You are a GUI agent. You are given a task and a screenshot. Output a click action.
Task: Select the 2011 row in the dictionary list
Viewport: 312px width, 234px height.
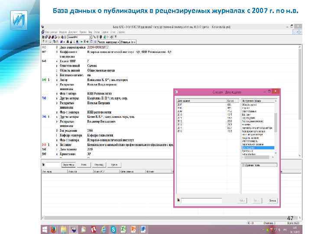coord(208,118)
